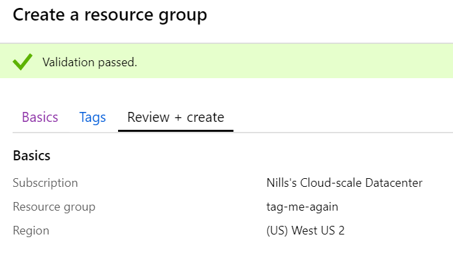Open the Basics tab
Viewport: 453px width, 257px height.
click(40, 117)
